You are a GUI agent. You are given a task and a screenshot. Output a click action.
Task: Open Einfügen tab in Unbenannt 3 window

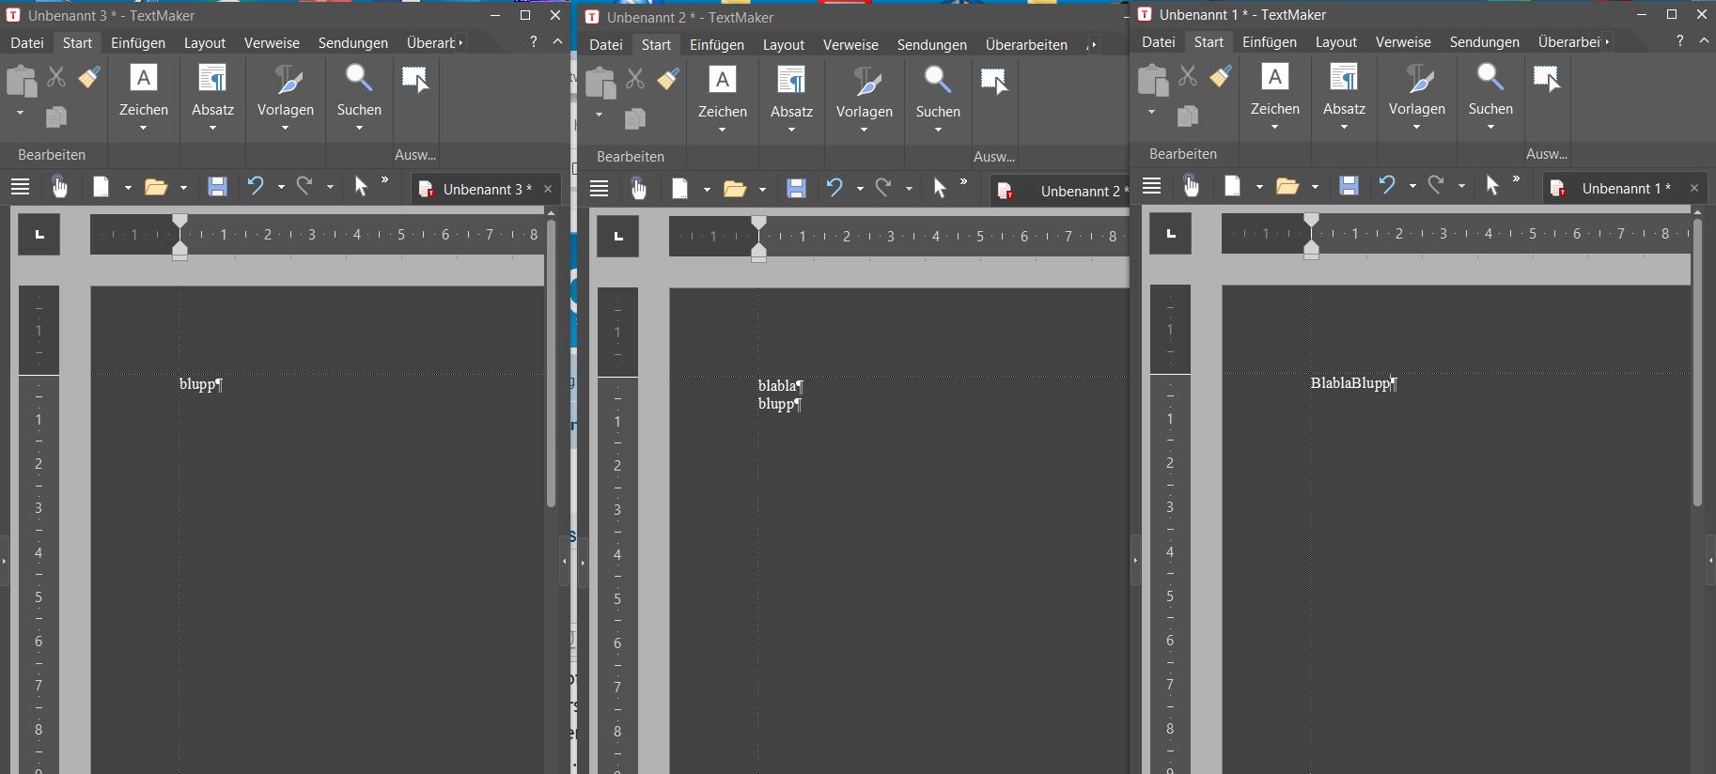point(138,42)
